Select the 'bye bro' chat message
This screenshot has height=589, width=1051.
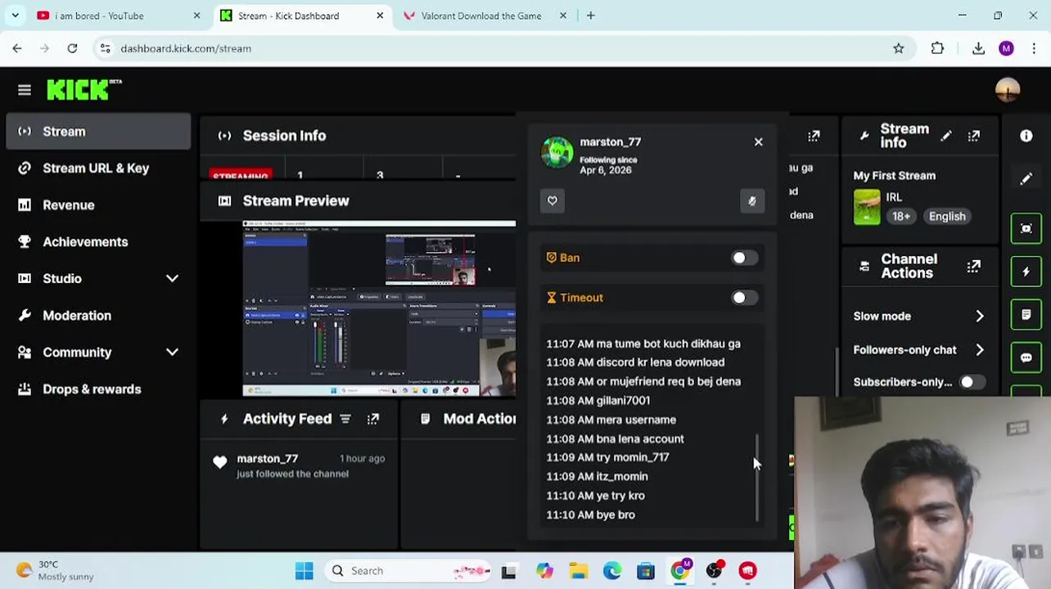click(x=590, y=515)
